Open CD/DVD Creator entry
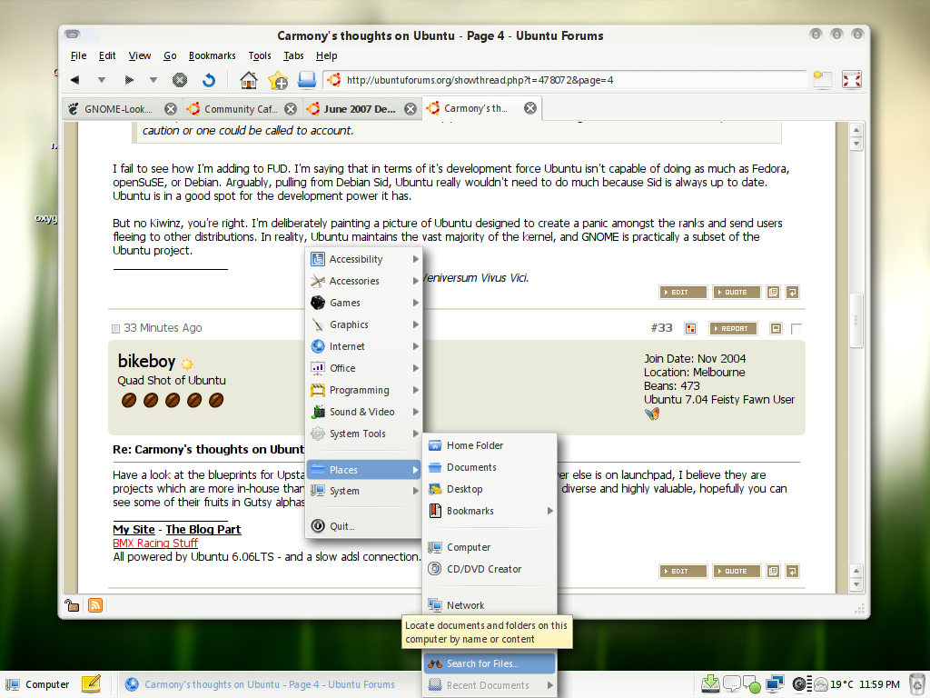Image resolution: width=930 pixels, height=698 pixels. (x=490, y=569)
